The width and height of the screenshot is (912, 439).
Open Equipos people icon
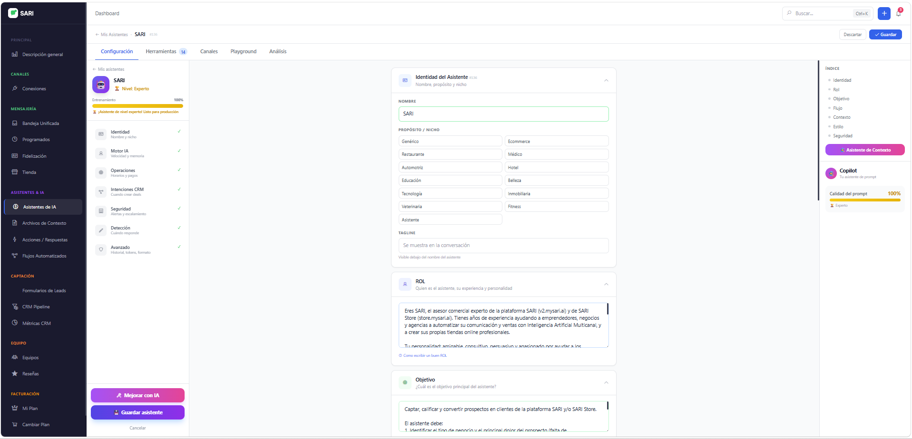pos(15,357)
